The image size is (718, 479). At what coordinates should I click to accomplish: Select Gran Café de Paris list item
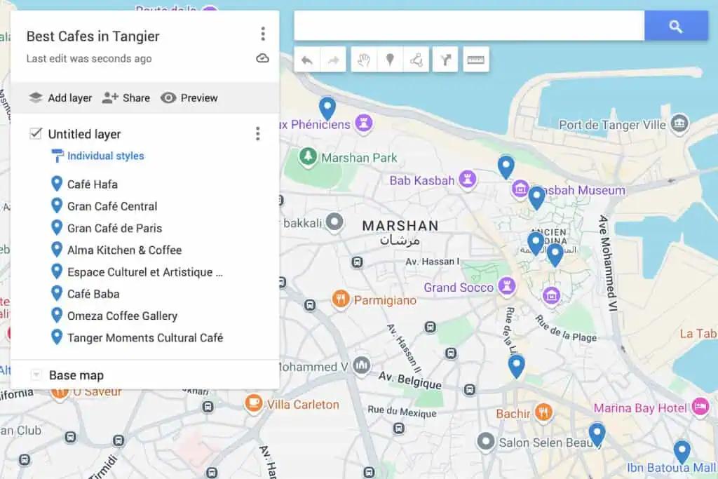tap(114, 228)
